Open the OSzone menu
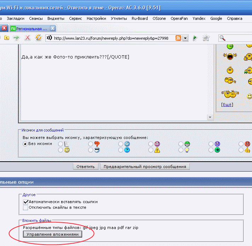Viewport: 252px width, 246px height. pyautogui.click(x=159, y=18)
